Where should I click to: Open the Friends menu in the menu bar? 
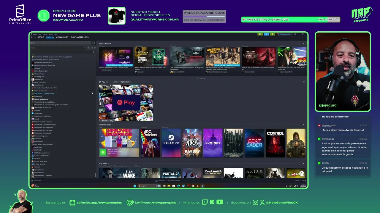pyautogui.click(x=45, y=34)
